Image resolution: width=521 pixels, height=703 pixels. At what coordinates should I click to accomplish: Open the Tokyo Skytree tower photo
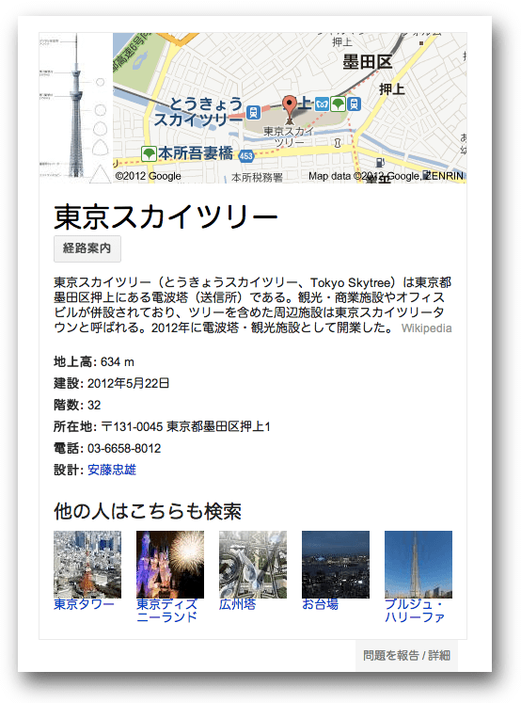coord(76,107)
